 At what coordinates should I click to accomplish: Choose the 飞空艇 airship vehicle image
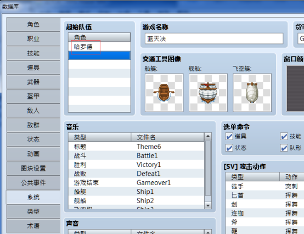click(x=252, y=92)
